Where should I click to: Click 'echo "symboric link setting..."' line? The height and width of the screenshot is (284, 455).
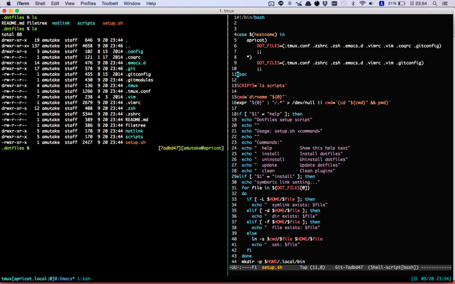281,182
